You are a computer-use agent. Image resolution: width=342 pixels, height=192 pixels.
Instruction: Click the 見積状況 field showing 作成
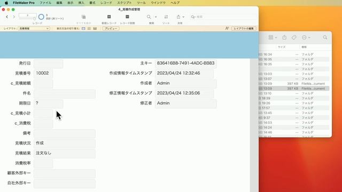65,143
